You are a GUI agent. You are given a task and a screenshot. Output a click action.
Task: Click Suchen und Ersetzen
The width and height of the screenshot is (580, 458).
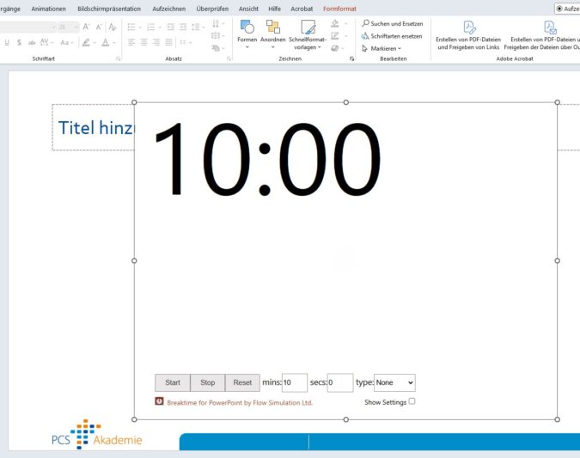[393, 24]
